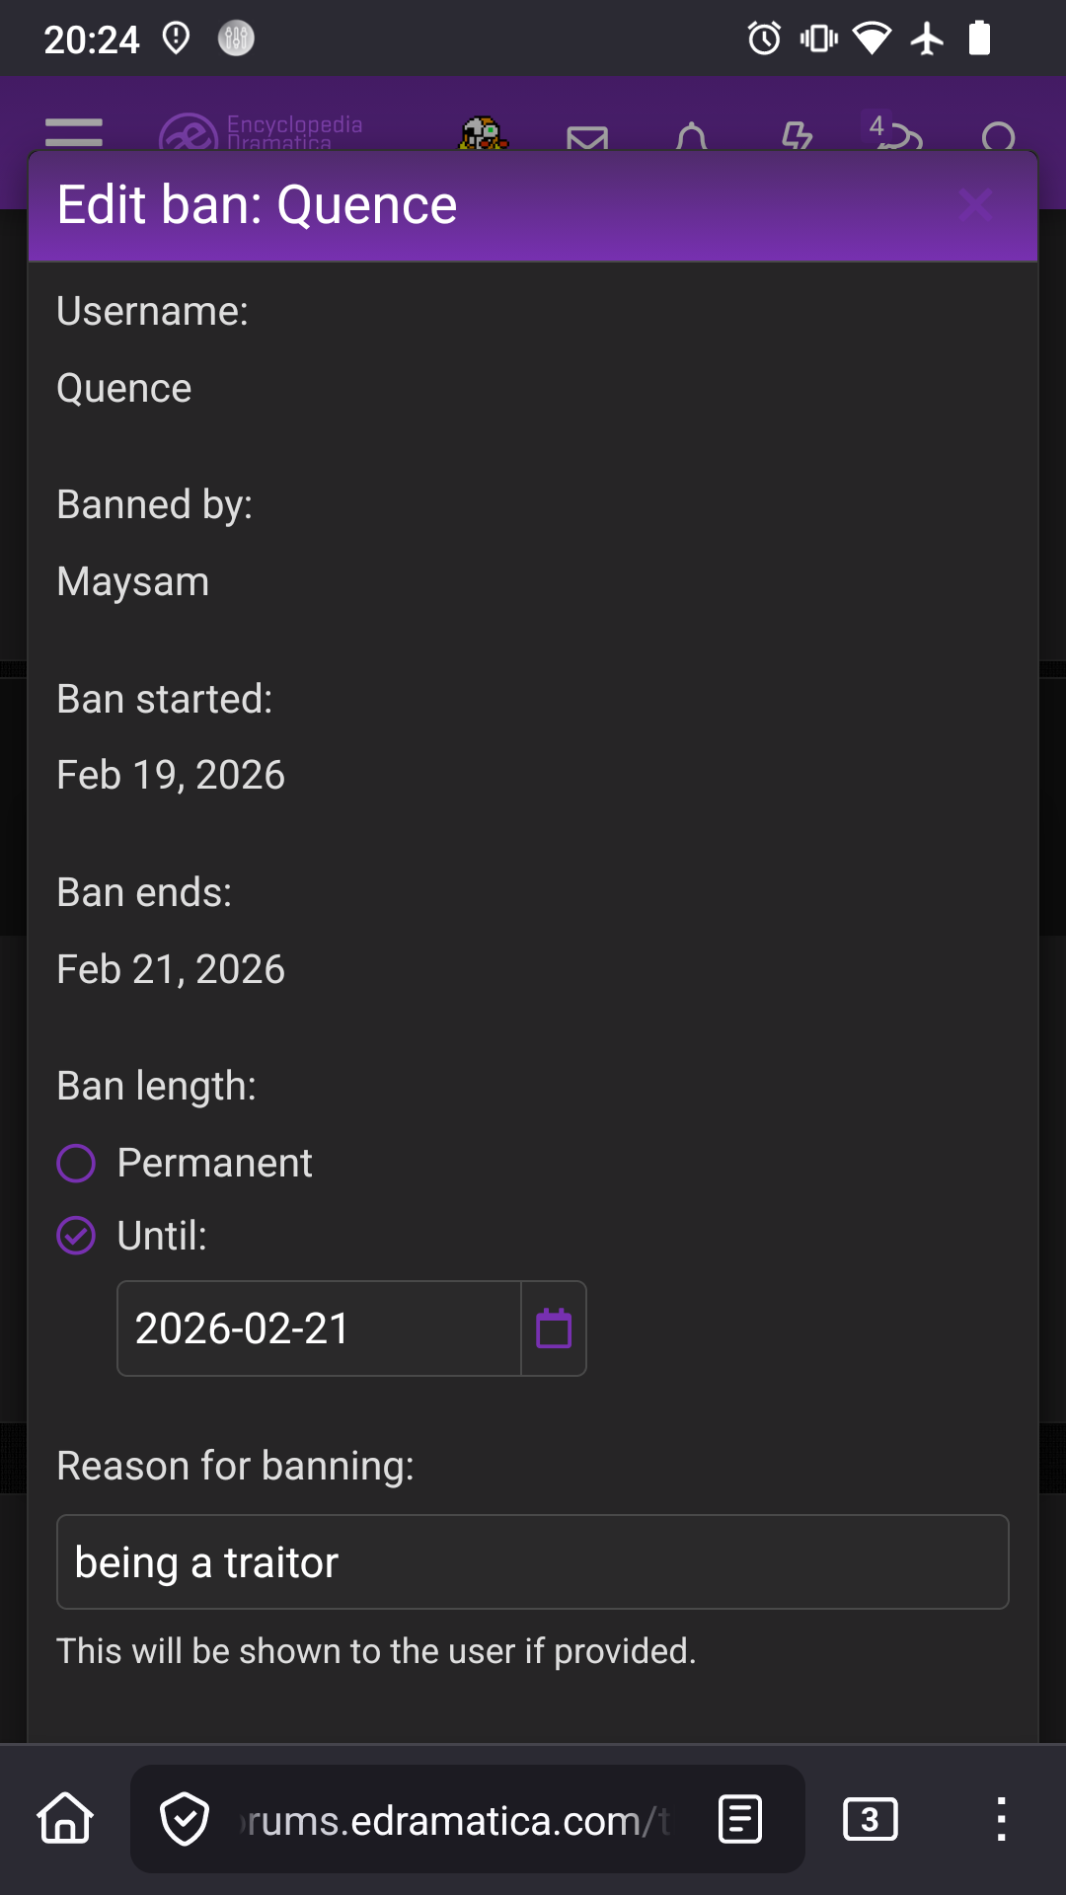Viewport: 1066px width, 1895px height.
Task: Open the chat bubbles icon with badge
Action: [896, 135]
